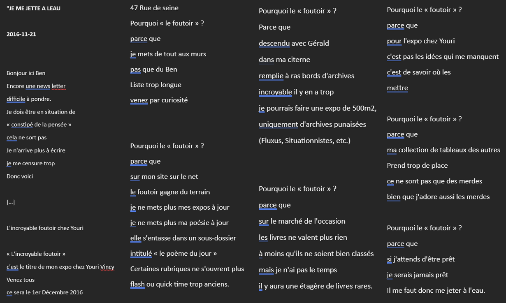The image size is (506, 303).
Task: Click the underlined word 'constipé'
Action: [x=22, y=125]
